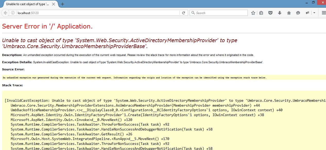The image size is (326, 150).
Task: Minimize the Firefox window
Action: [306, 2]
